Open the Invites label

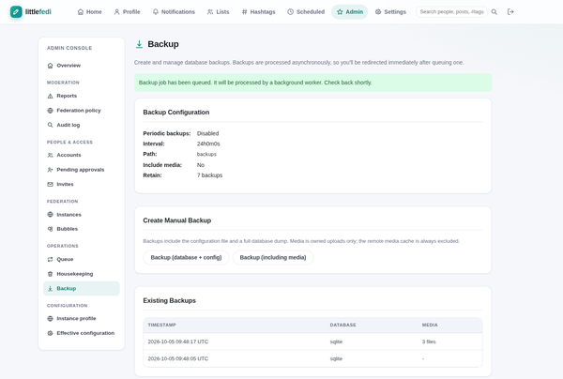point(65,184)
